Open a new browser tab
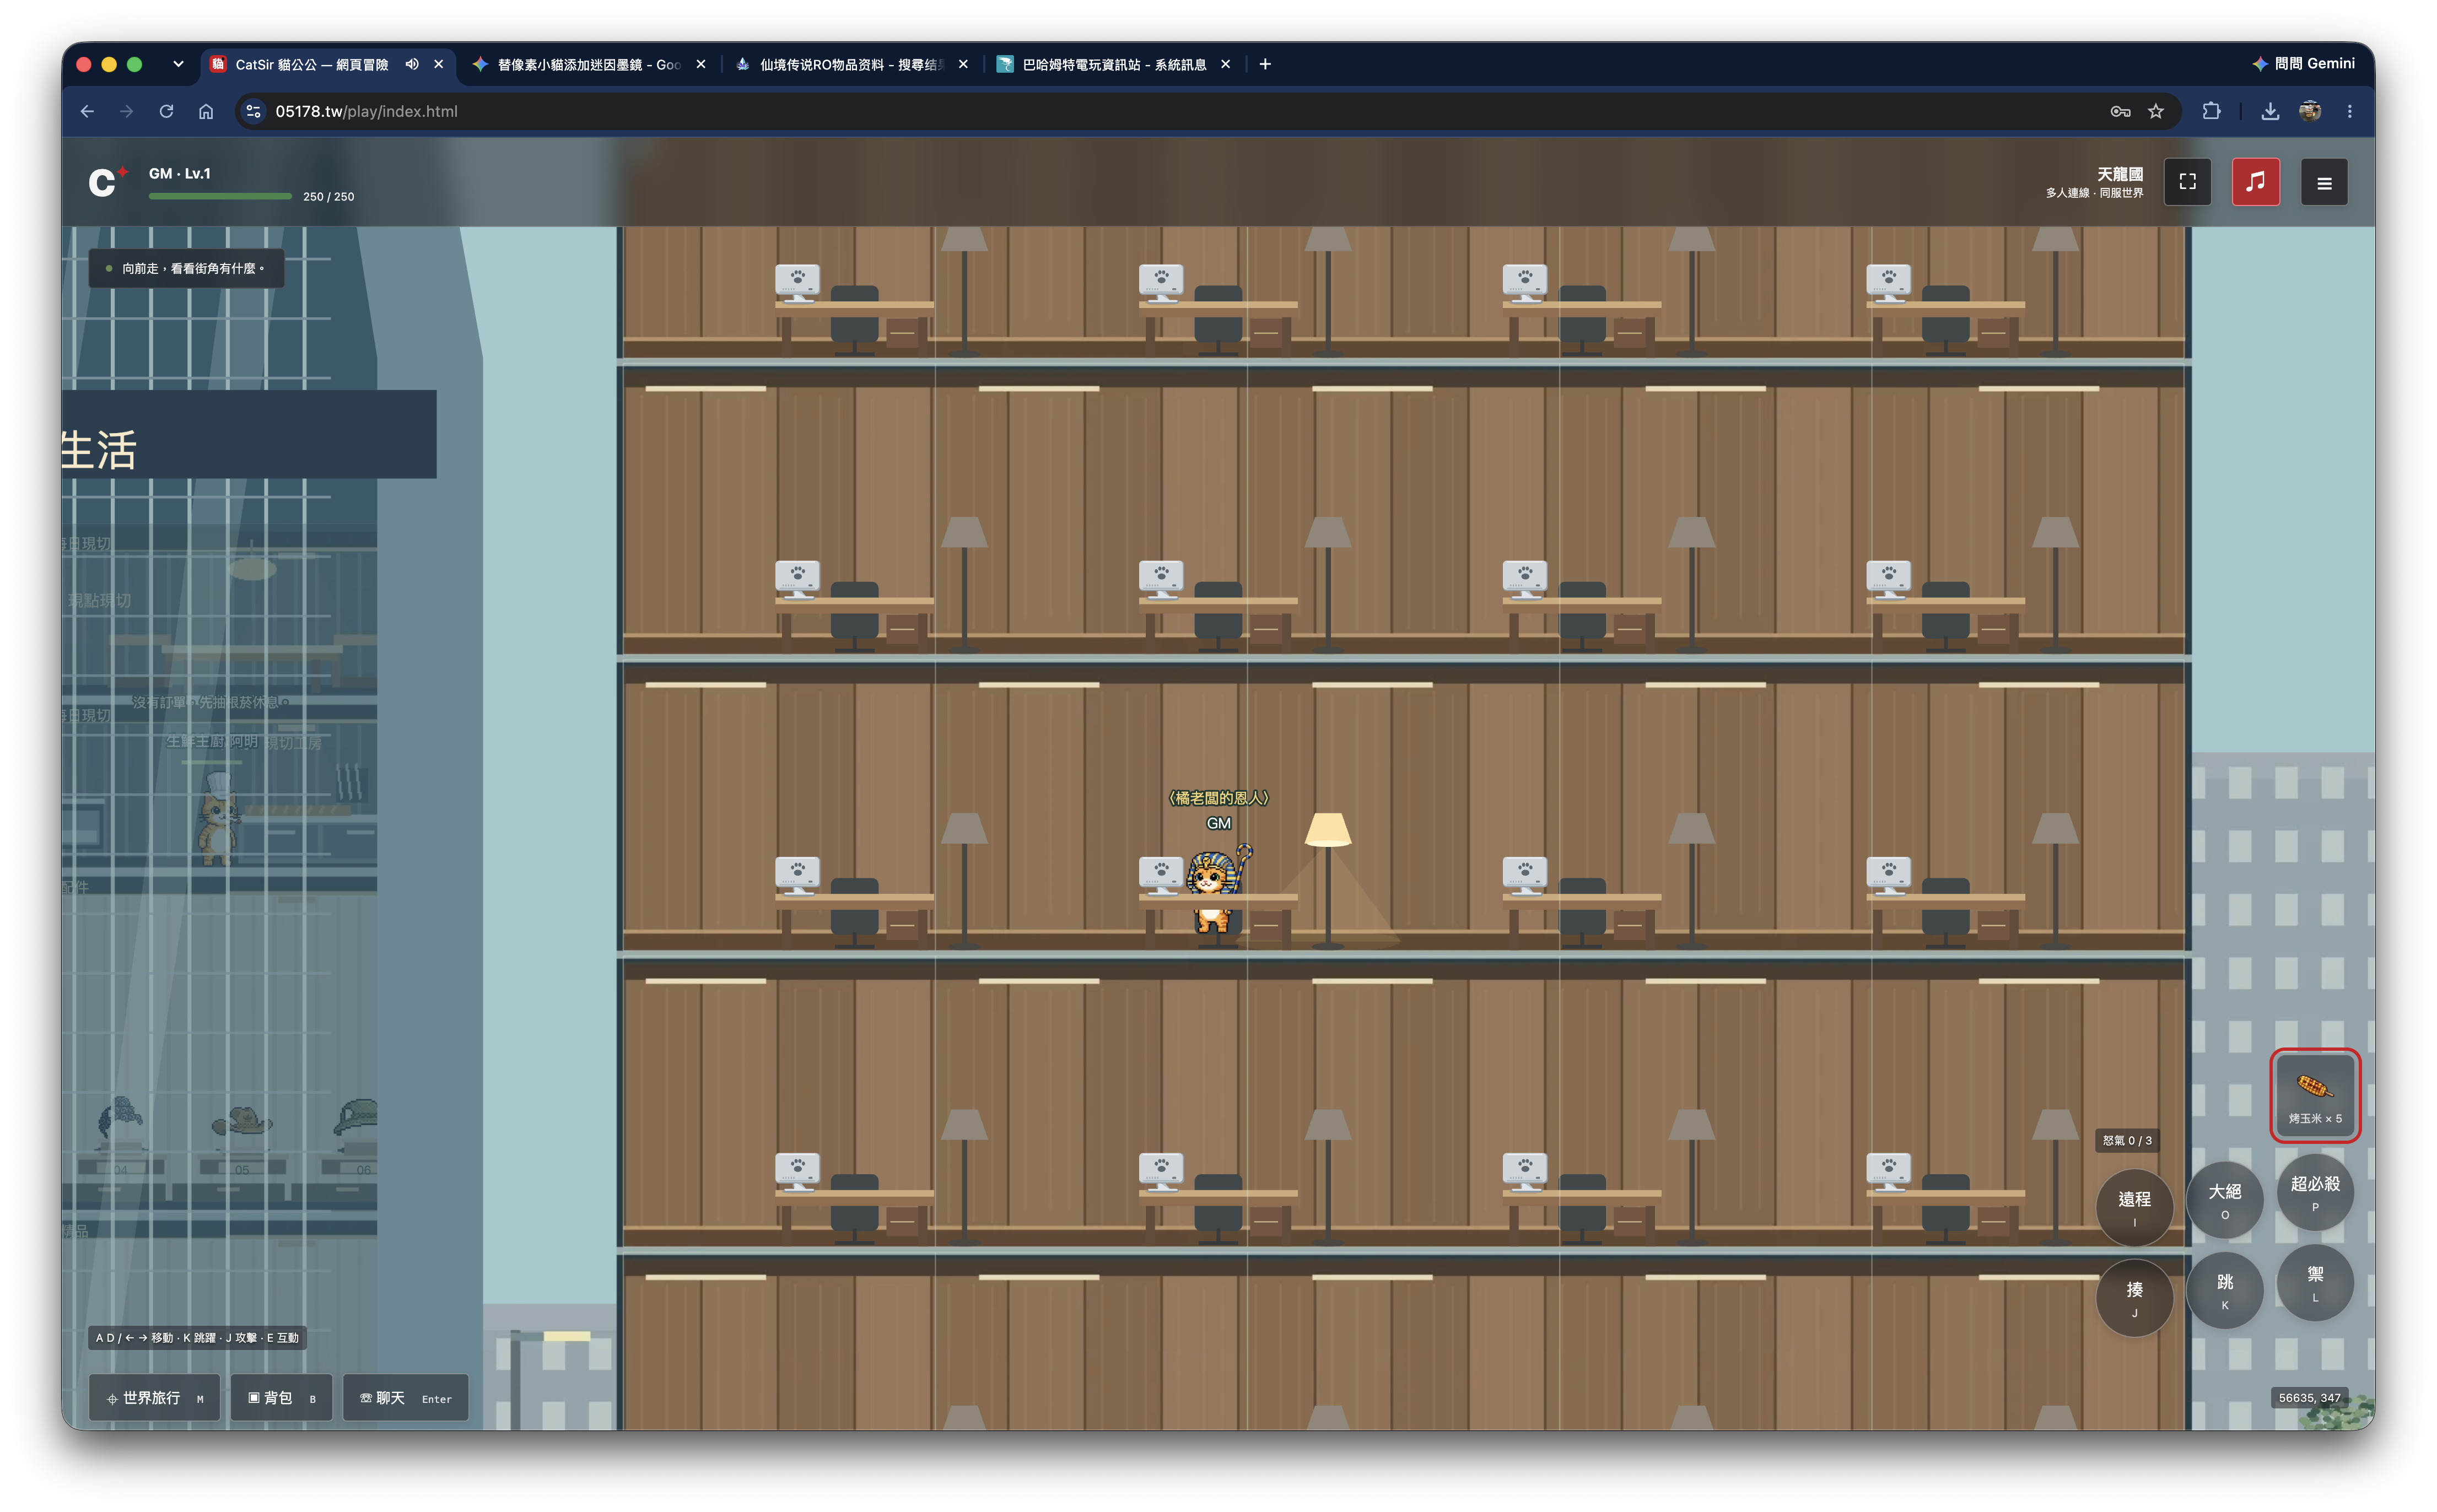The width and height of the screenshot is (2437, 1512). click(x=1264, y=64)
